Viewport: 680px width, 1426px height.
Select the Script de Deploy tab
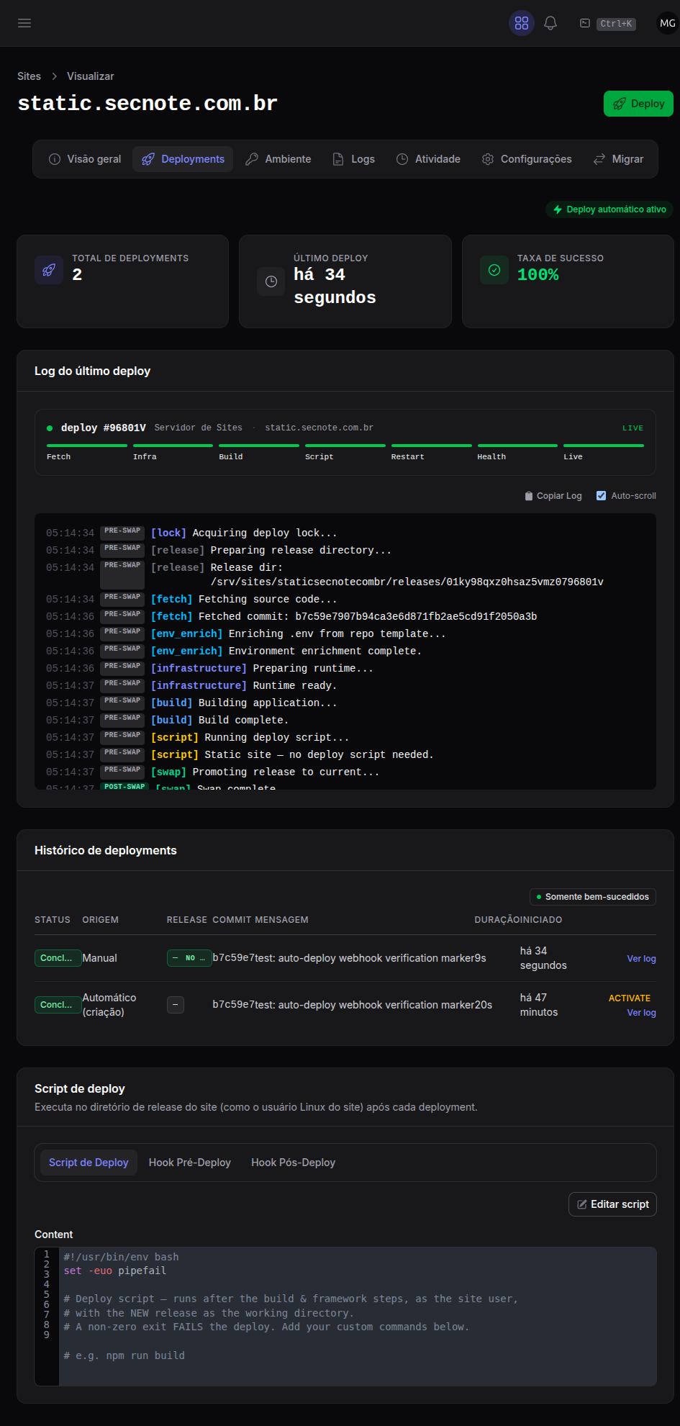(89, 1163)
